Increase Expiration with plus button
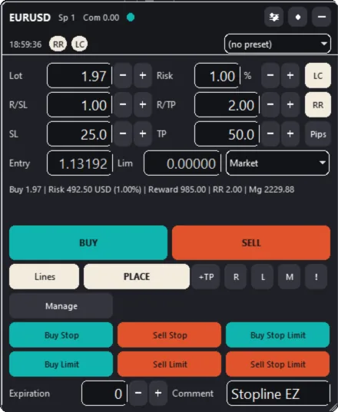The image size is (338, 412). (x=158, y=394)
